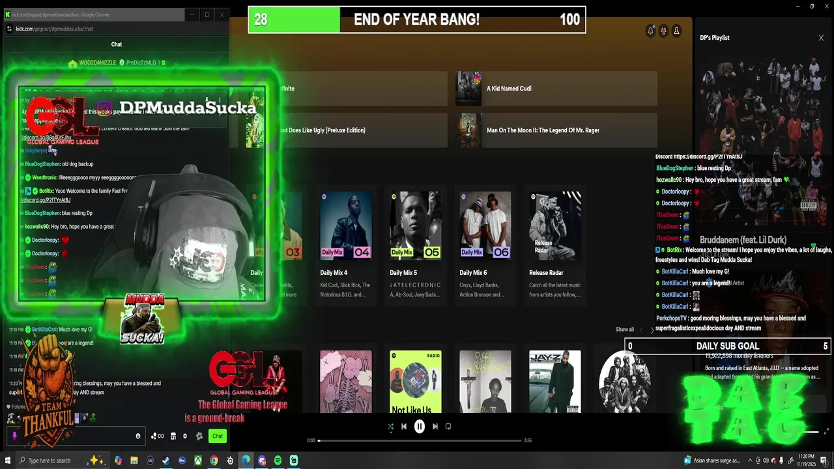Viewport: 834px width, 469px height.
Task: Click the green Chat send button
Action: coord(218,436)
